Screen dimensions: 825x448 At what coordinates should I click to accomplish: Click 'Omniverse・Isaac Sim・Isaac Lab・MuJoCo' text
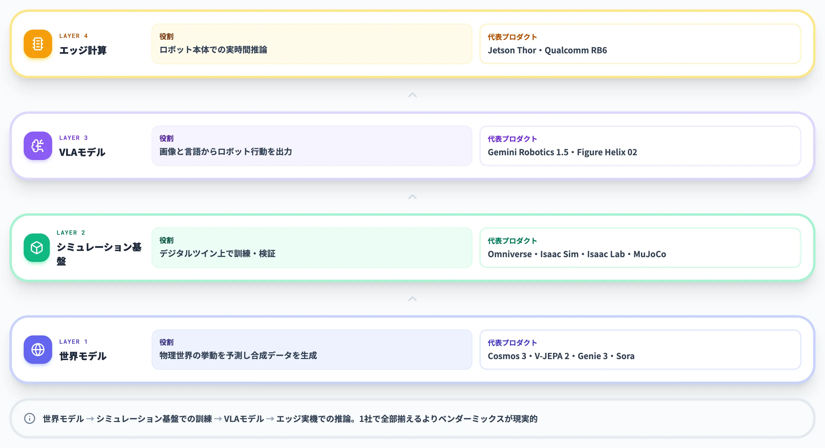point(577,254)
